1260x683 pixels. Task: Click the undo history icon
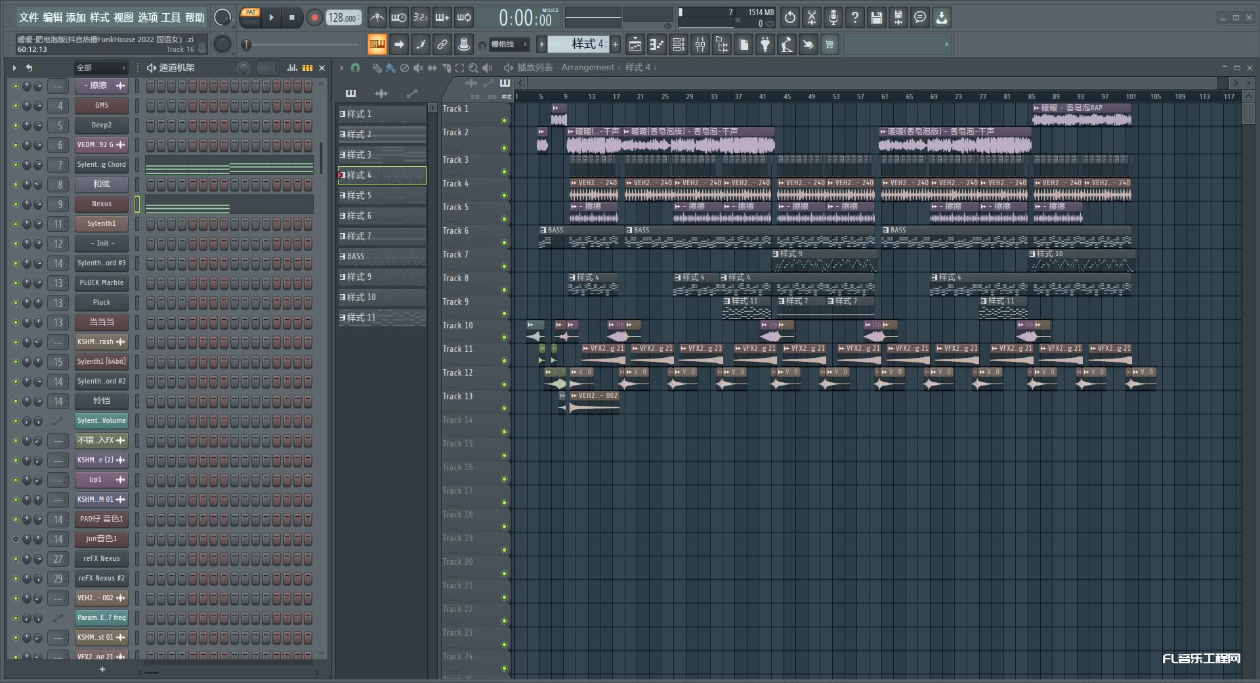790,18
